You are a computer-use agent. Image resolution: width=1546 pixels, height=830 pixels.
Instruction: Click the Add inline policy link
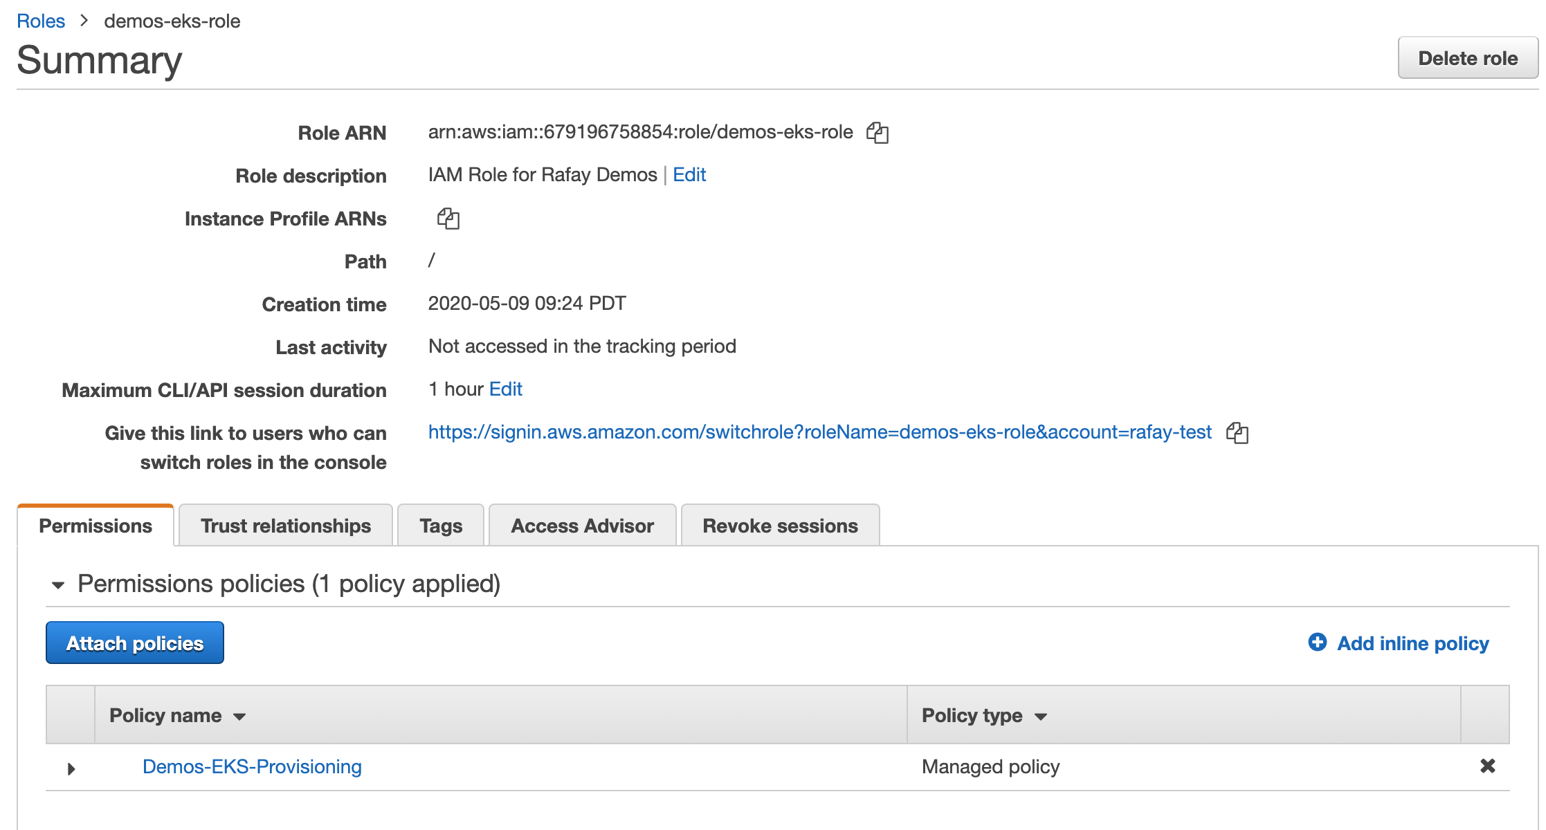click(1412, 643)
